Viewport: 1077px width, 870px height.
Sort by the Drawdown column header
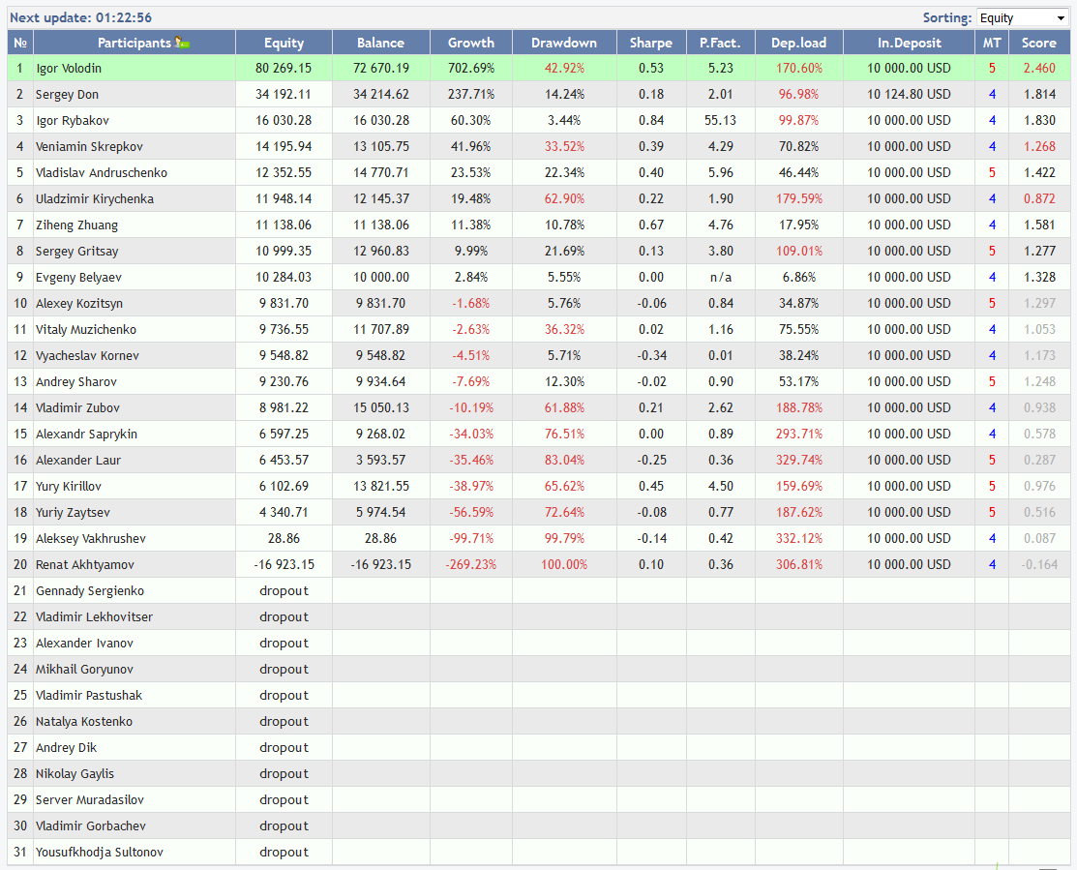coord(564,43)
